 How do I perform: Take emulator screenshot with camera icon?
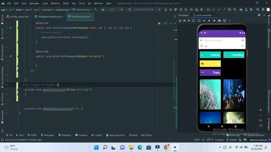[x=219, y=21]
